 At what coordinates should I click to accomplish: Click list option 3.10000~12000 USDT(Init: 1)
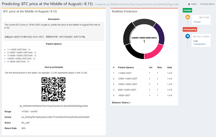(22, 56)
